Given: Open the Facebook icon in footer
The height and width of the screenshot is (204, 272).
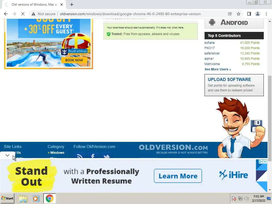Looking at the screenshot, I should 93,156.
